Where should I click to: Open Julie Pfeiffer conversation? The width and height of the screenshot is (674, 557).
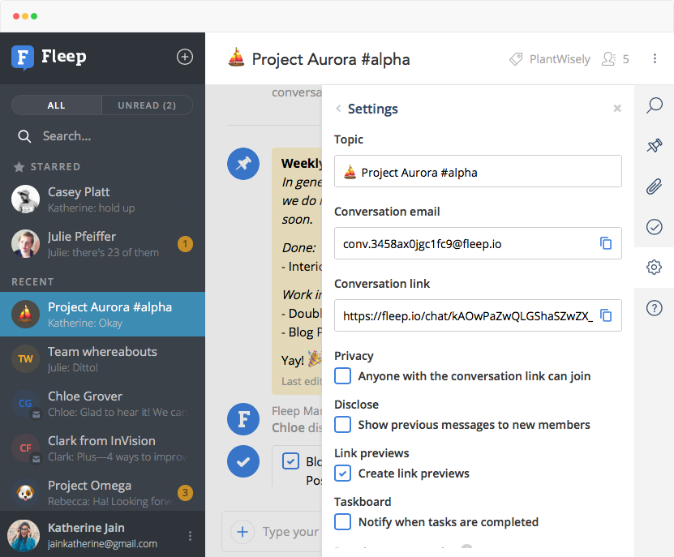[x=102, y=244]
